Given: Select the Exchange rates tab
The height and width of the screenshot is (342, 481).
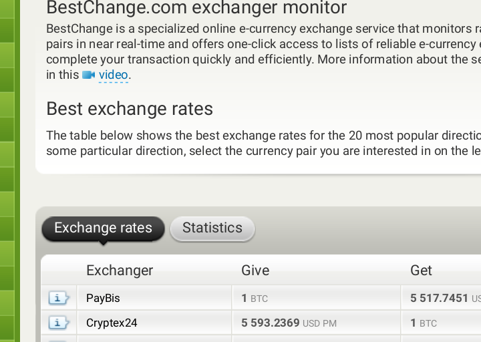Looking at the screenshot, I should click(103, 228).
